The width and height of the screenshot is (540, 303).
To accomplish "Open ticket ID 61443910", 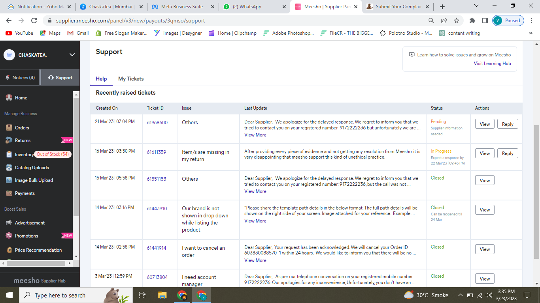I will (x=157, y=209).
